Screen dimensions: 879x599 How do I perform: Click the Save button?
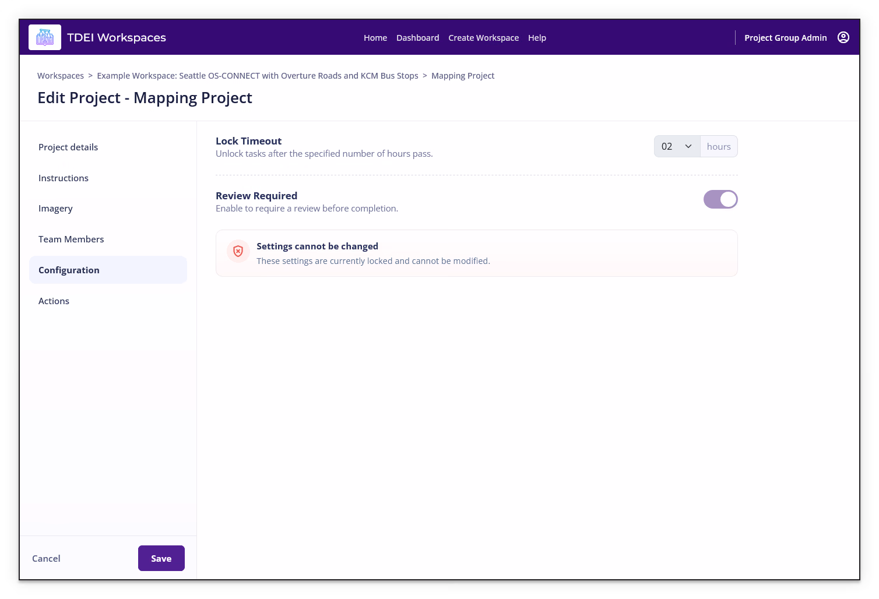tap(161, 558)
